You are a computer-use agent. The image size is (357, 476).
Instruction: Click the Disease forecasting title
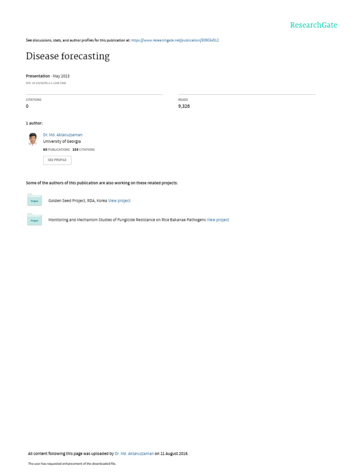68,56
